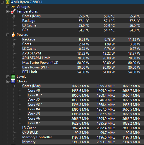Click the Clocks waveform icon
This screenshot has width=144, height=145.
[x=13, y=81]
